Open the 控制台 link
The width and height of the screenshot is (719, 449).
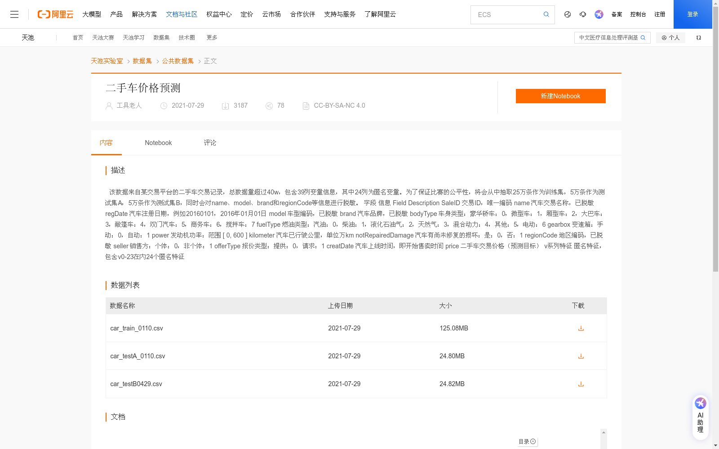point(638,14)
